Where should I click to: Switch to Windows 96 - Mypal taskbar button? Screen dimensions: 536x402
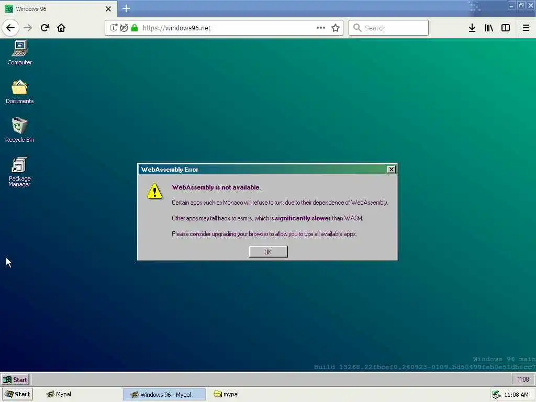click(x=164, y=394)
